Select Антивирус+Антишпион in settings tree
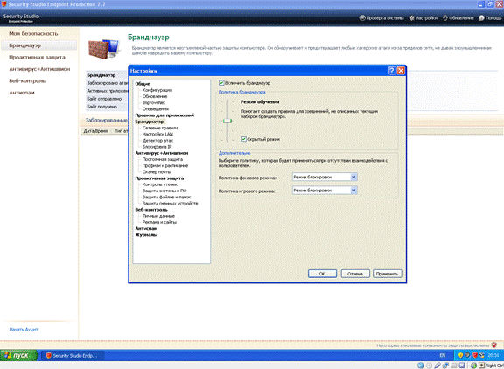This screenshot has height=369, width=504. pos(162,153)
